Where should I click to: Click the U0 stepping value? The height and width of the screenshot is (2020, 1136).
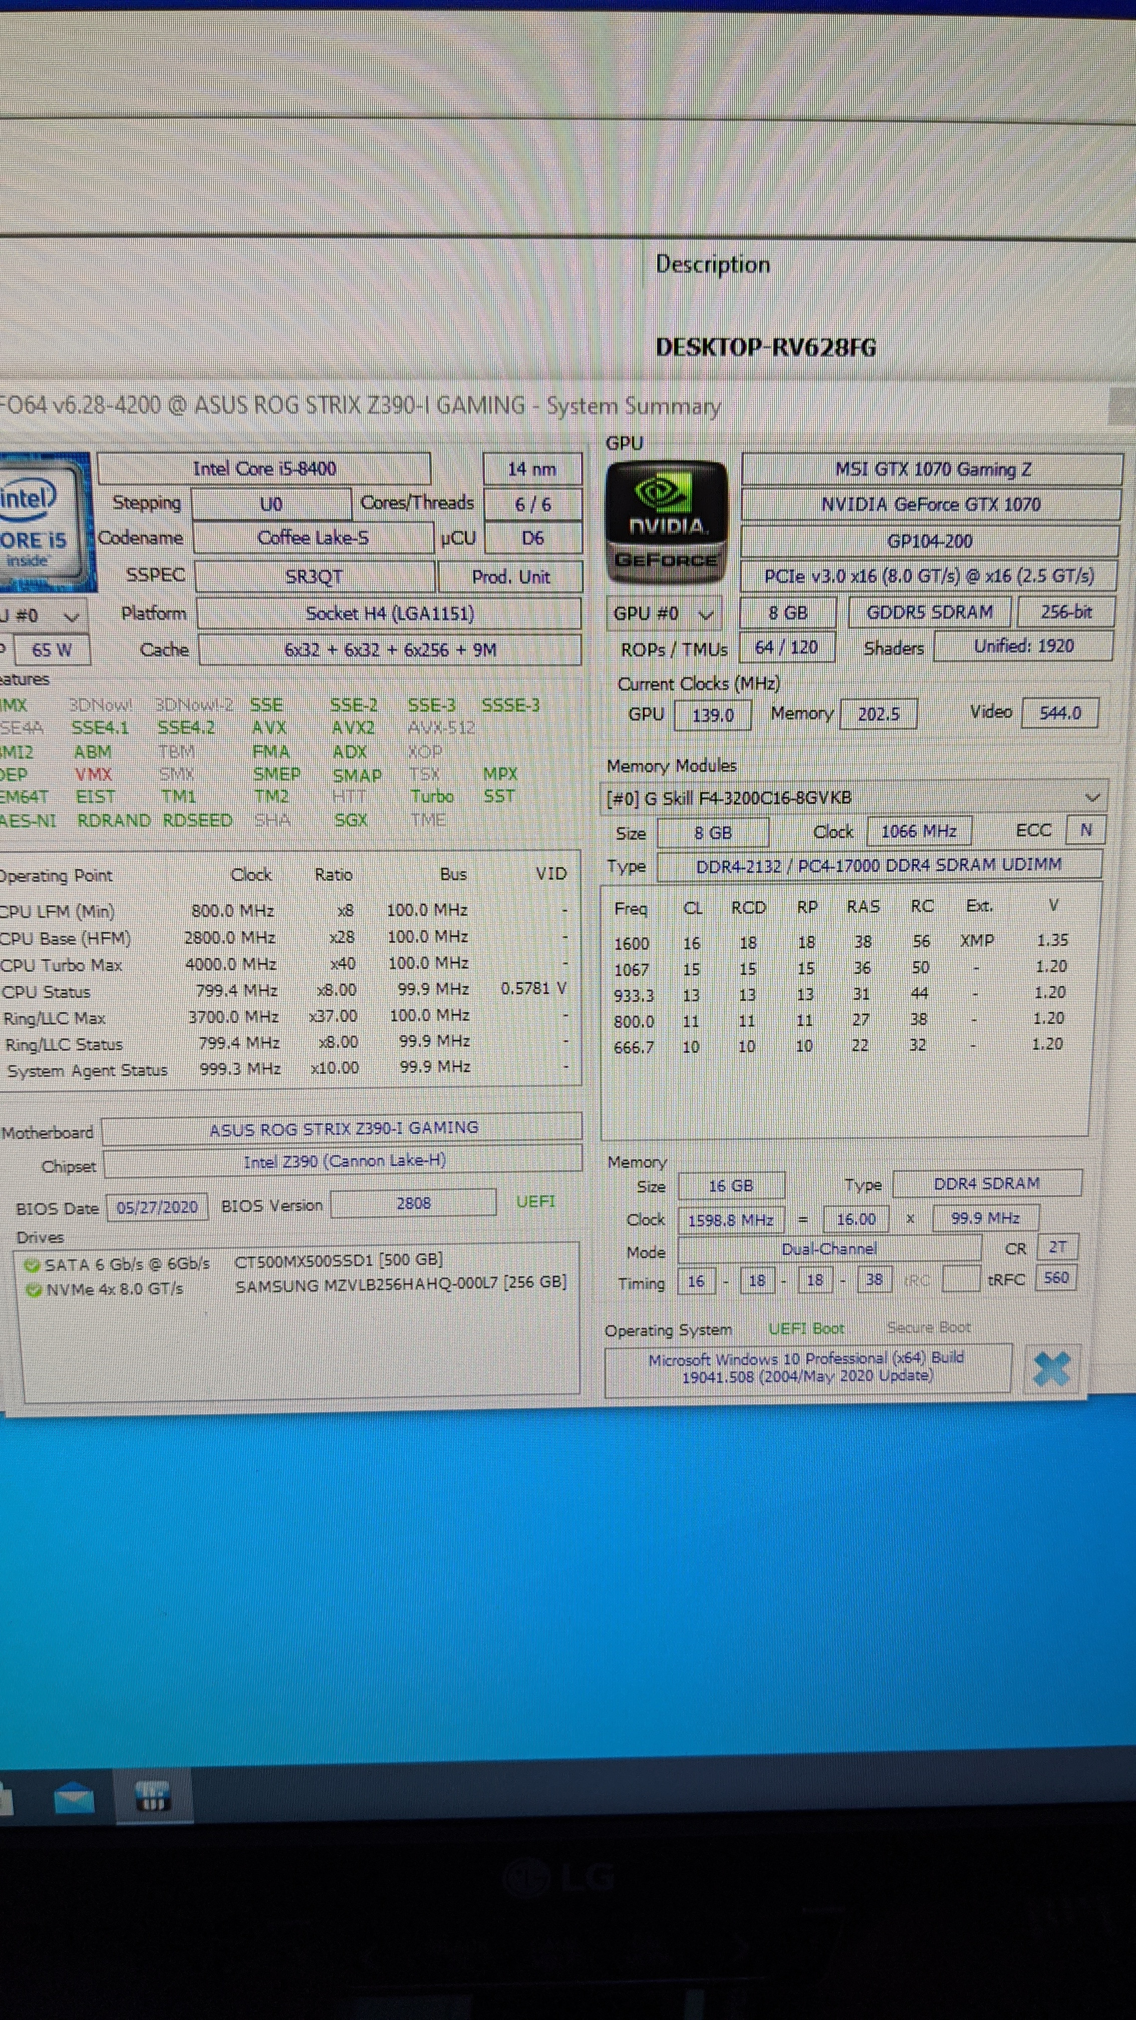[x=271, y=504]
